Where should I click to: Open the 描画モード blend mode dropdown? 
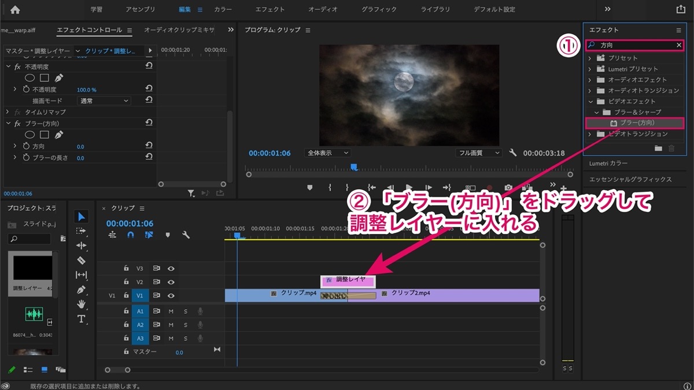coord(104,101)
